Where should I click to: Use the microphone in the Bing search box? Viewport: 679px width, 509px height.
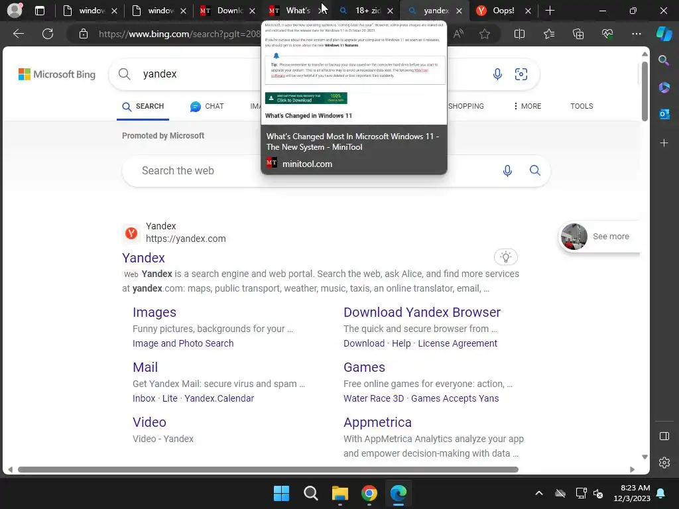497,74
